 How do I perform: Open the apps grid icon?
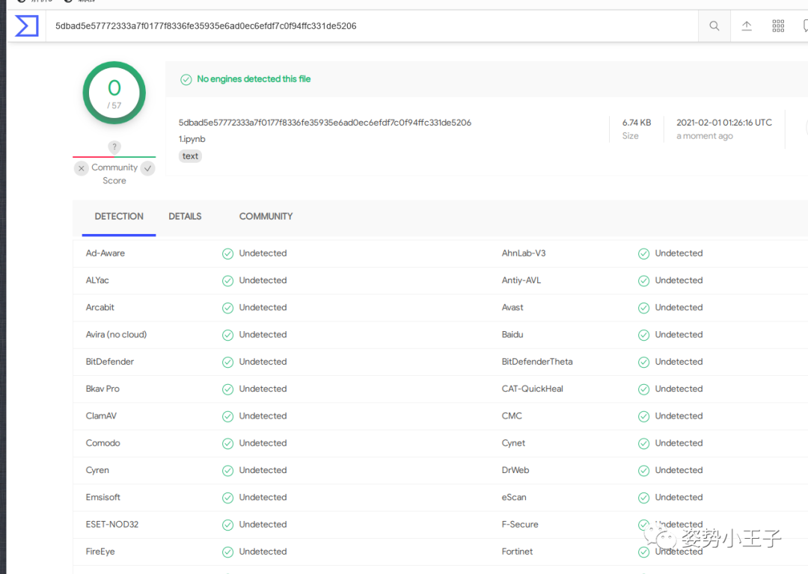pos(778,25)
